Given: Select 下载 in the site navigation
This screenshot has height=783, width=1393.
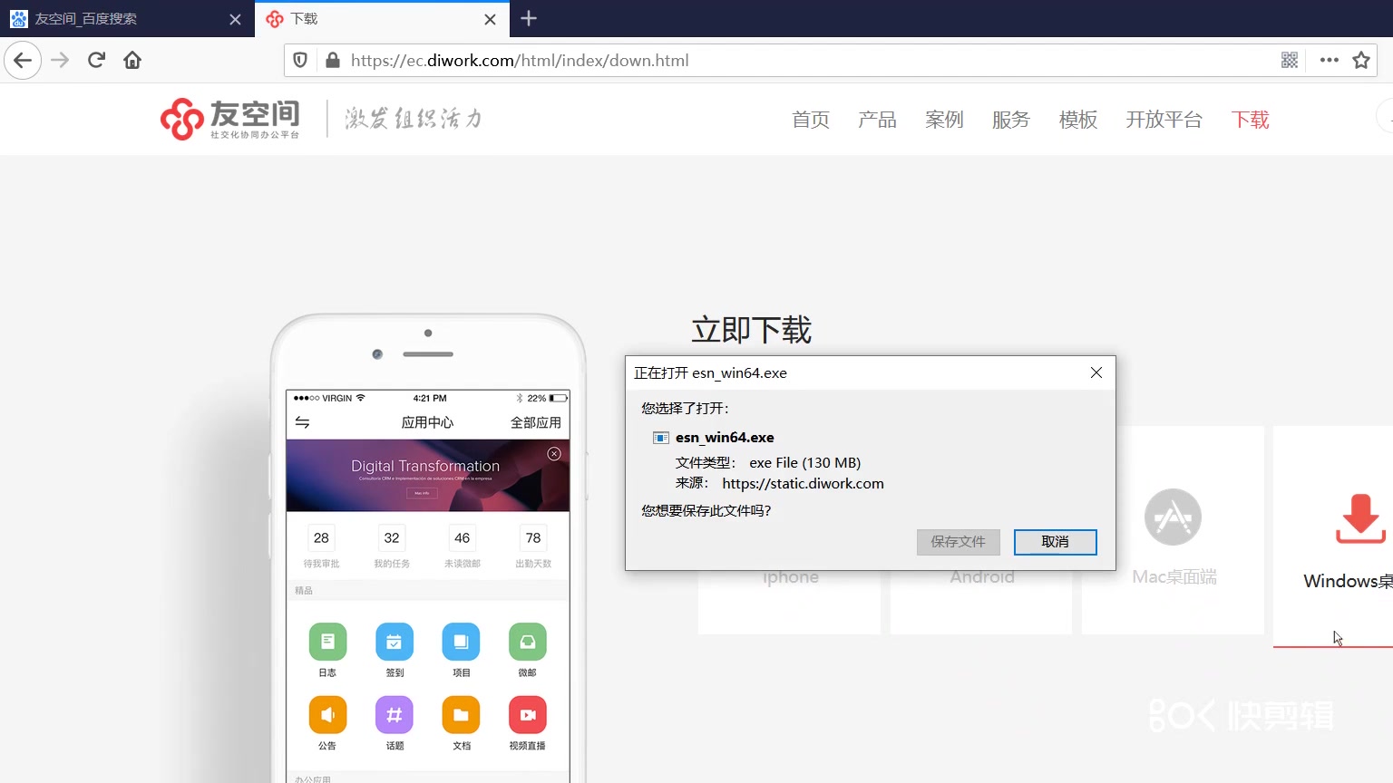Looking at the screenshot, I should (1250, 120).
